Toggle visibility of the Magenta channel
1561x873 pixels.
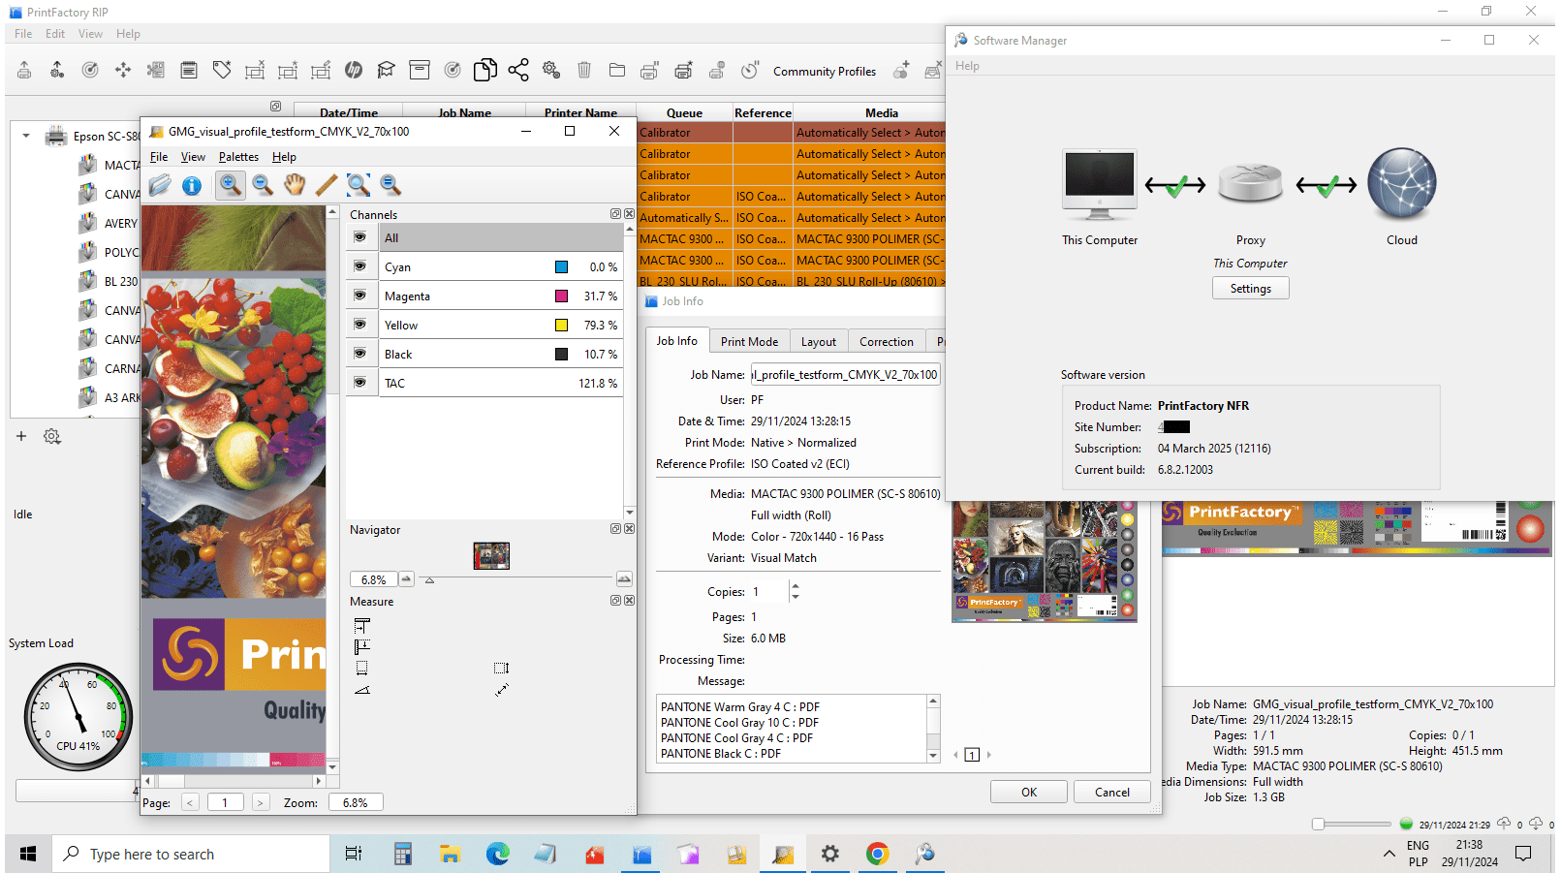pyautogui.click(x=360, y=296)
